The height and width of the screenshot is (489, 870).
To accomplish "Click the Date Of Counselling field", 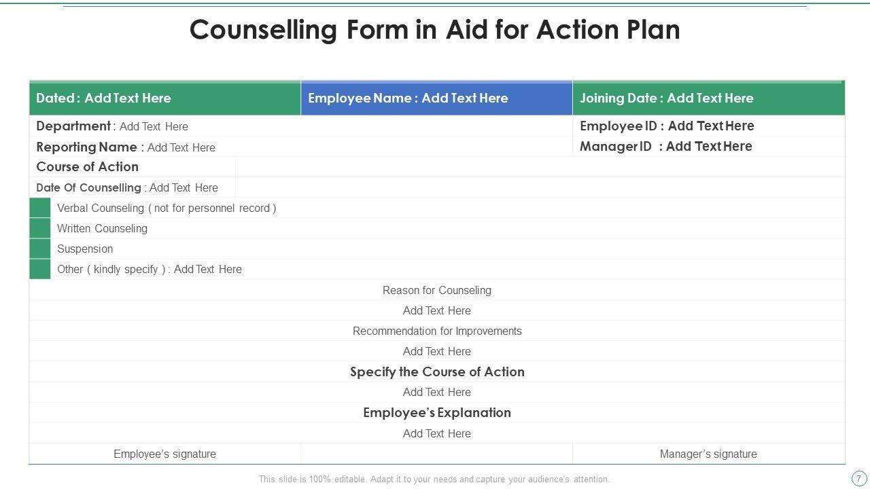I will 184,187.
